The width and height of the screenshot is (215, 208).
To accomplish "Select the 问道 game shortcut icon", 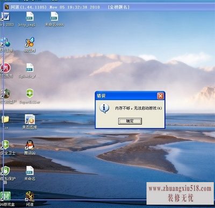I will point(30,197).
